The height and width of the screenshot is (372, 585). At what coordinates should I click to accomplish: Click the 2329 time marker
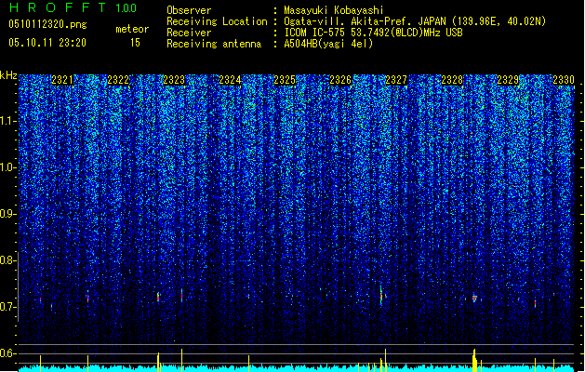pos(508,80)
